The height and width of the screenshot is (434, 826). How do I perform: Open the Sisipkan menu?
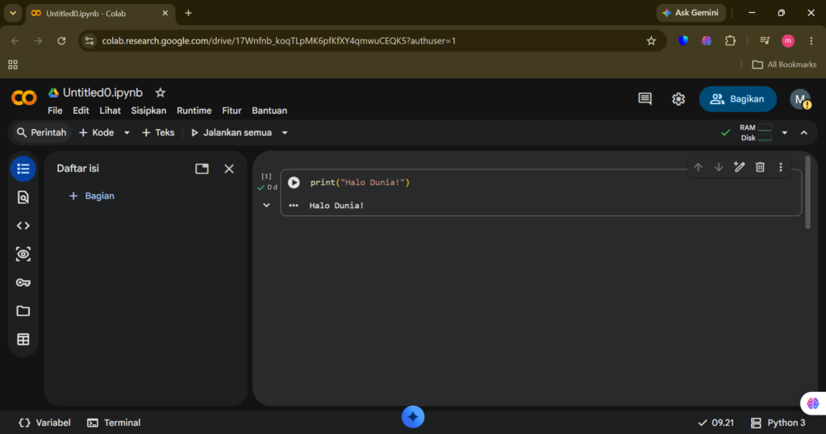click(148, 111)
